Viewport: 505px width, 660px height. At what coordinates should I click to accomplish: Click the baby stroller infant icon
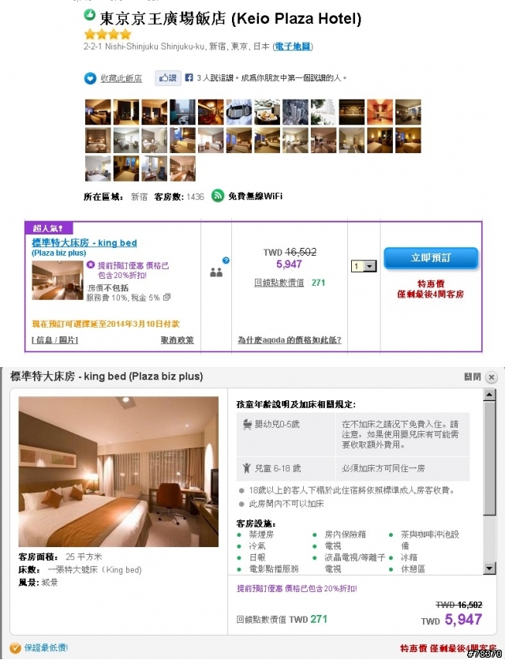(248, 424)
